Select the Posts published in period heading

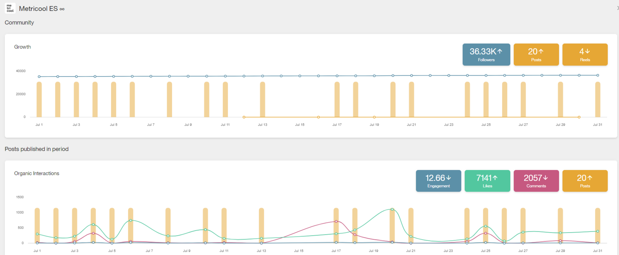[x=36, y=149]
